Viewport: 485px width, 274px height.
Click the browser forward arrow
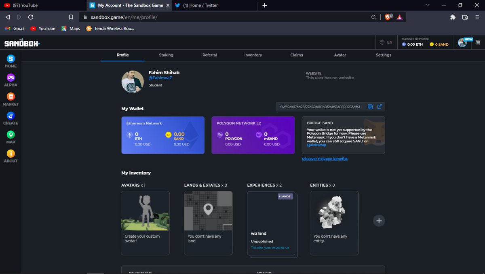pos(19,17)
